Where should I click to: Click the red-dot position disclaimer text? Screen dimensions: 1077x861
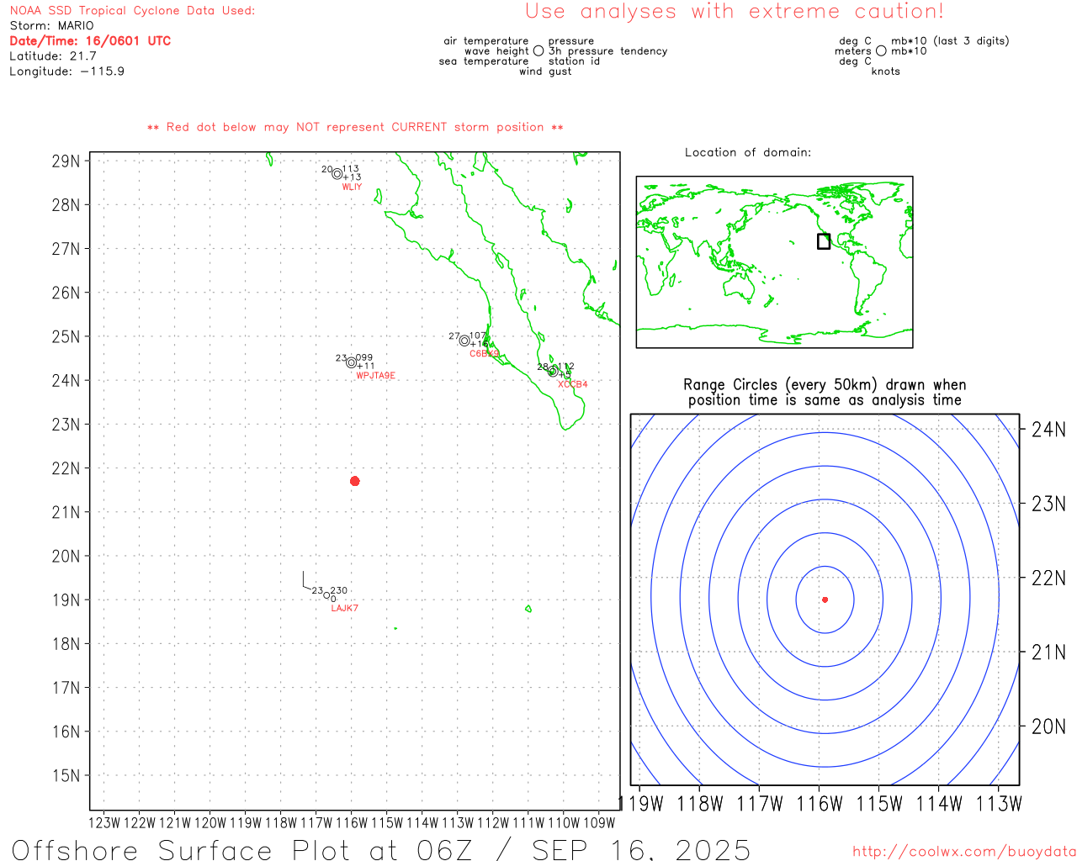coord(355,127)
